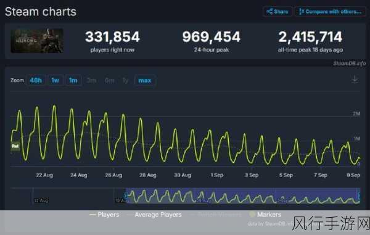Click the share icon in Share button
Image resolution: width=370 pixels, height=235 pixels.
point(269,11)
